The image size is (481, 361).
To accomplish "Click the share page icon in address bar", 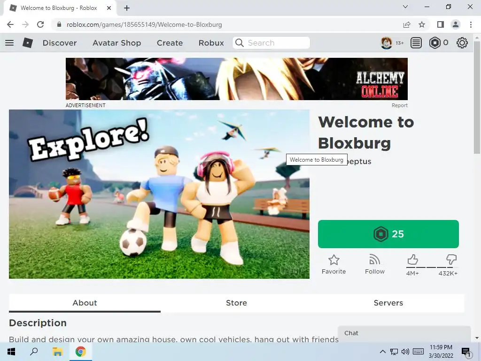I will 407,24.
